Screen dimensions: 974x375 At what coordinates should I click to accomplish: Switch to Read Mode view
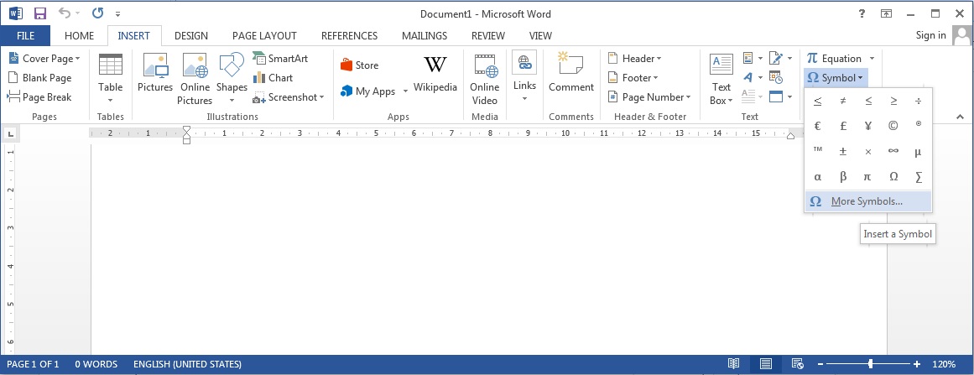[734, 364]
